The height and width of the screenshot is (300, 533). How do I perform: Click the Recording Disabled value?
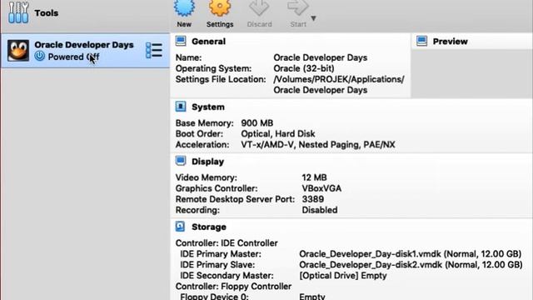tap(320, 210)
